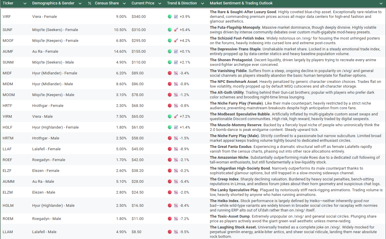Viewport: 386px width, 239px height.
Task: Click the upward chart icon in the SUNM row
Action: (x=176, y=62)
